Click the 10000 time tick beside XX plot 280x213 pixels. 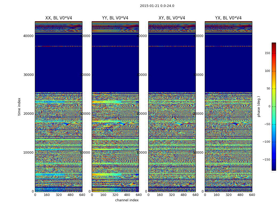click(28, 153)
